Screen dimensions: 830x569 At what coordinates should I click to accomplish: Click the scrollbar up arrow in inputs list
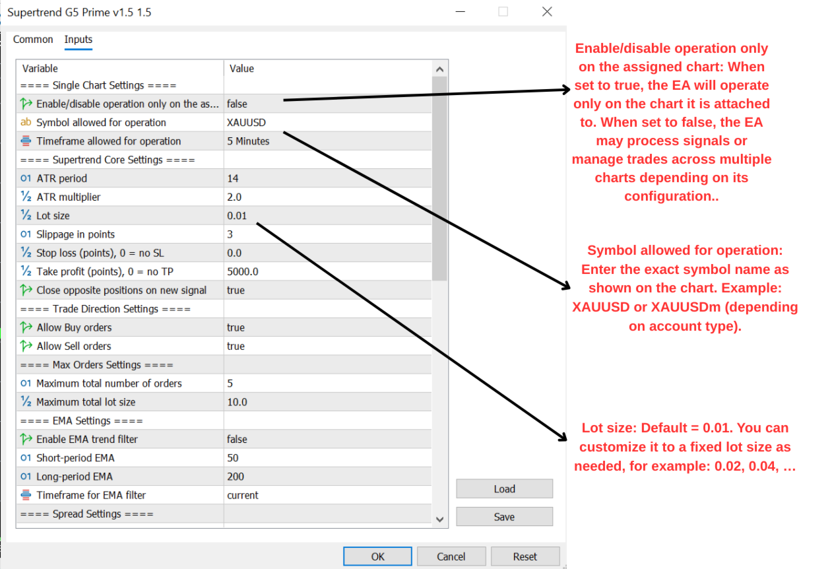440,69
